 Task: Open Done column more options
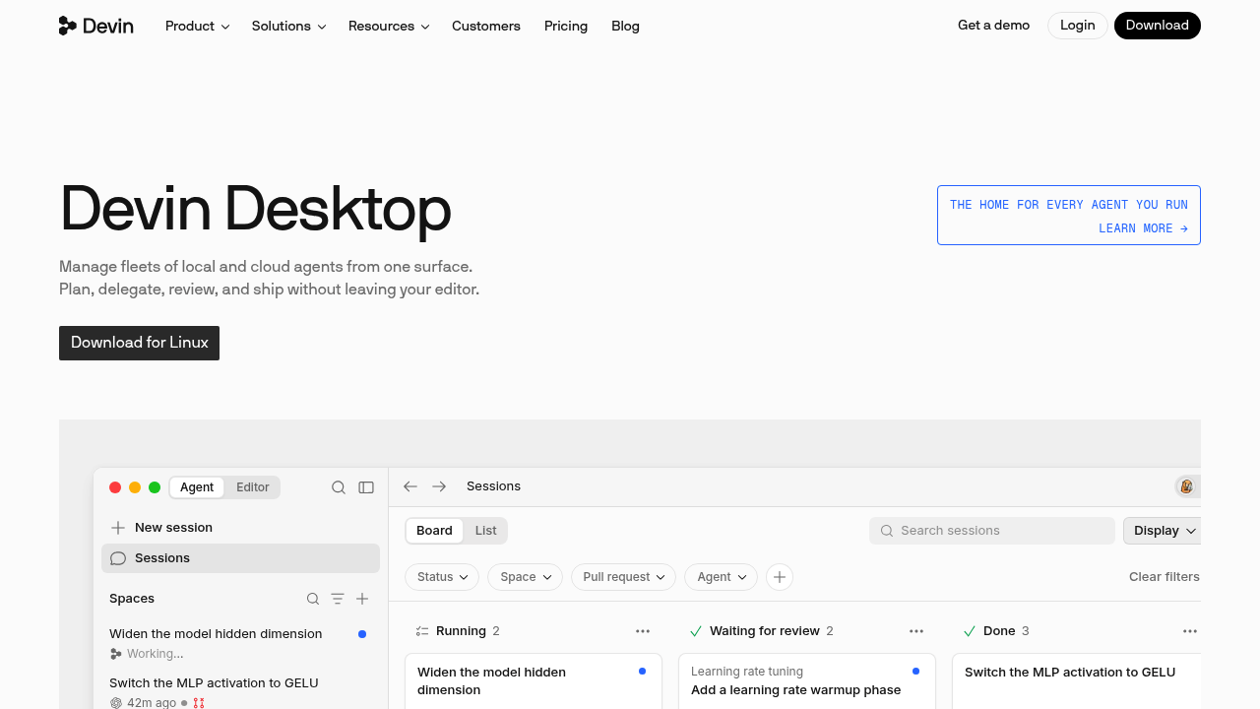tap(1190, 631)
